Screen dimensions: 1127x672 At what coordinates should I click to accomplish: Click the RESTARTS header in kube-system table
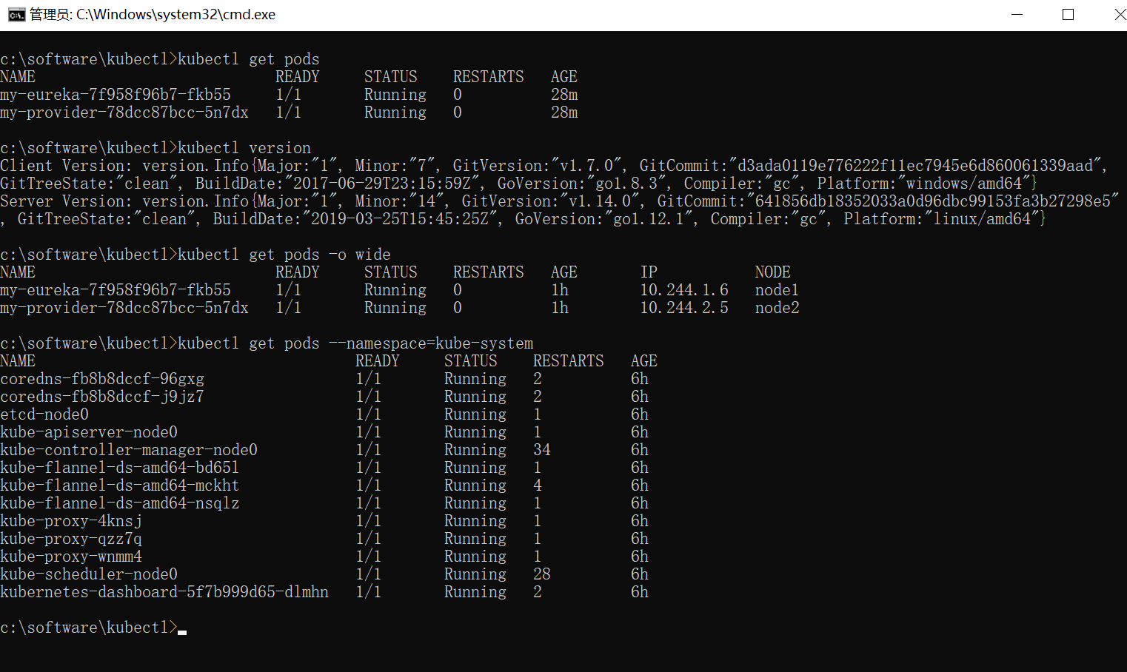click(x=569, y=361)
